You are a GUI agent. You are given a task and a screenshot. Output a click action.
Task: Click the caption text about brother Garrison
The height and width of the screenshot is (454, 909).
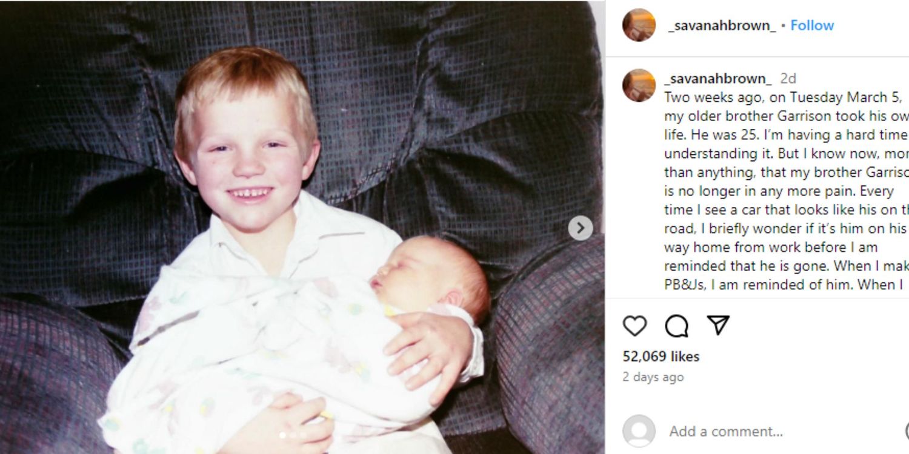pos(786,191)
